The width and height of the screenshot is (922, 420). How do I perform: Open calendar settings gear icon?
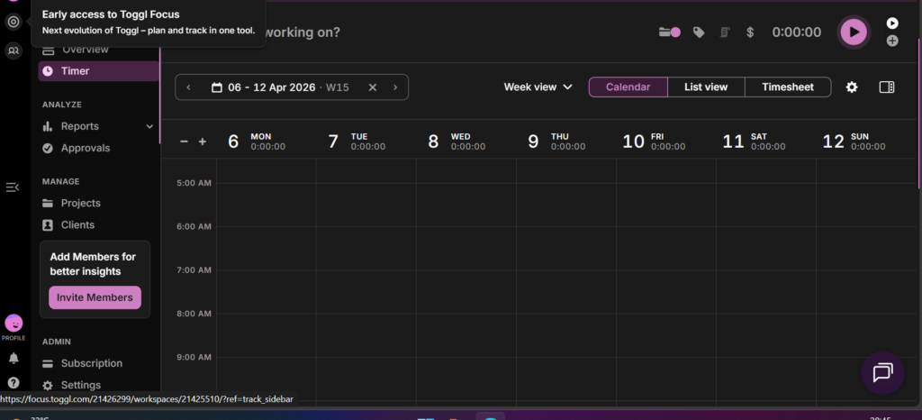tap(852, 87)
